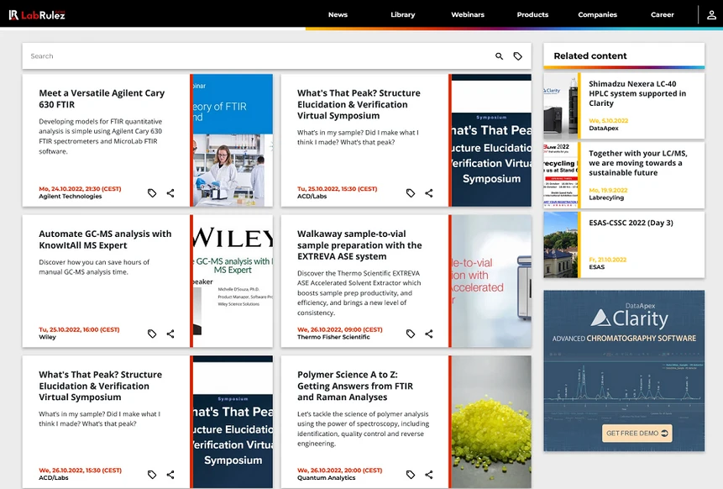Screen dimensions: 723x489
Task: Click the yellow polymer pellets thumbnail
Action: pos(491,422)
